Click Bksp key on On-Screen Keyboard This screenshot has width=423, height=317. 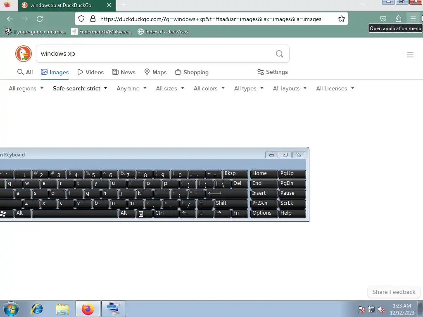pyautogui.click(x=235, y=174)
